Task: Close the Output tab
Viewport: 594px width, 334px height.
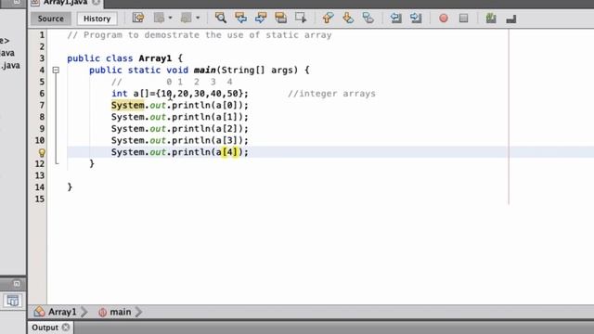Action: pyautogui.click(x=66, y=328)
